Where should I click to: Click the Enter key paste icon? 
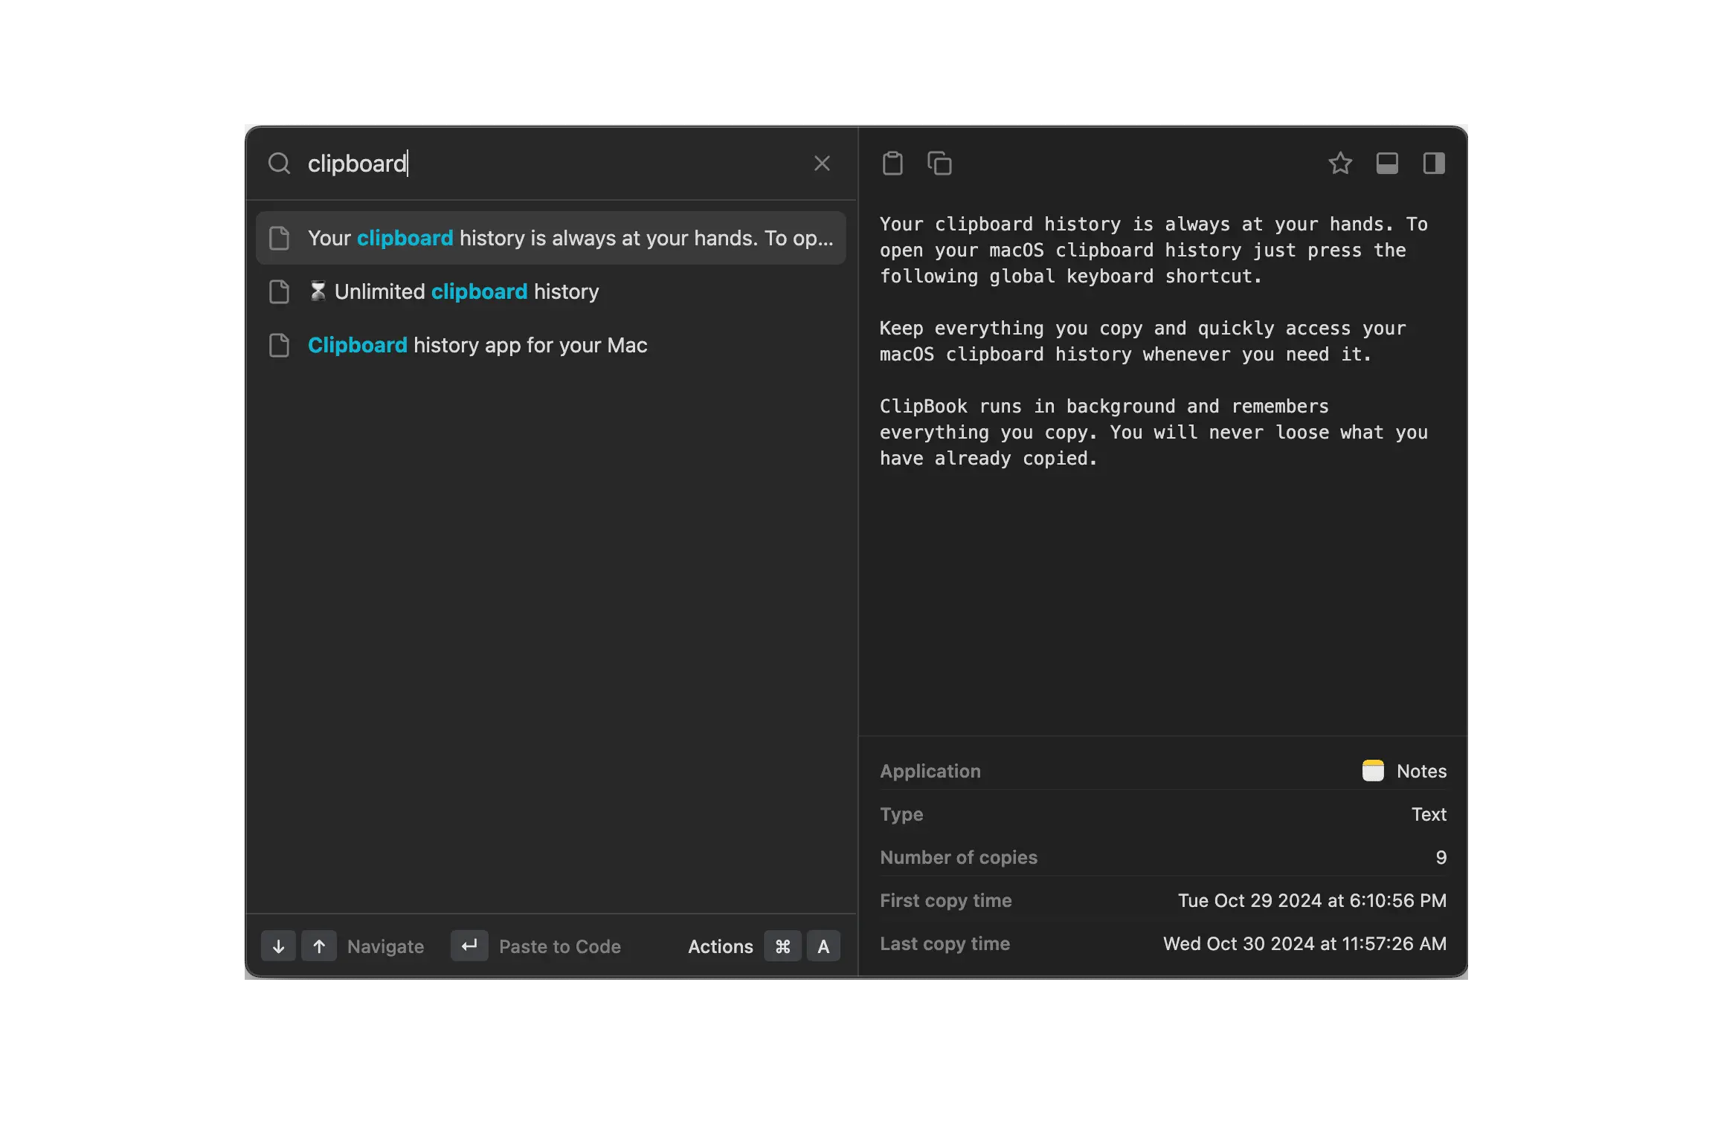point(469,946)
